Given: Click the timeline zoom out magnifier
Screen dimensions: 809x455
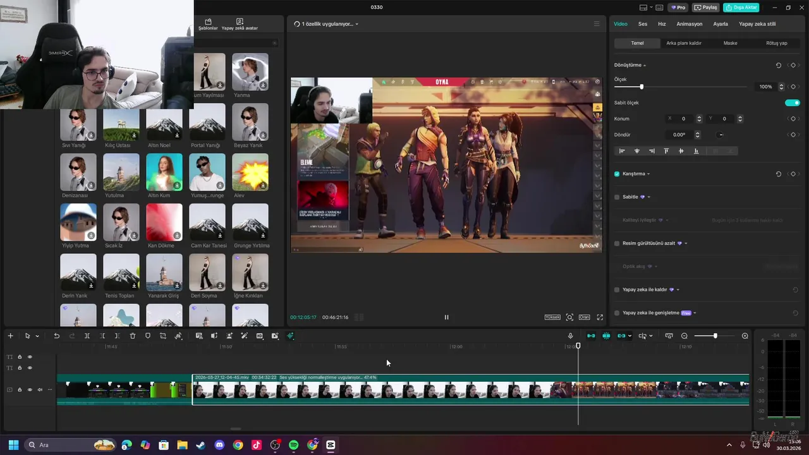Looking at the screenshot, I should pos(684,336).
